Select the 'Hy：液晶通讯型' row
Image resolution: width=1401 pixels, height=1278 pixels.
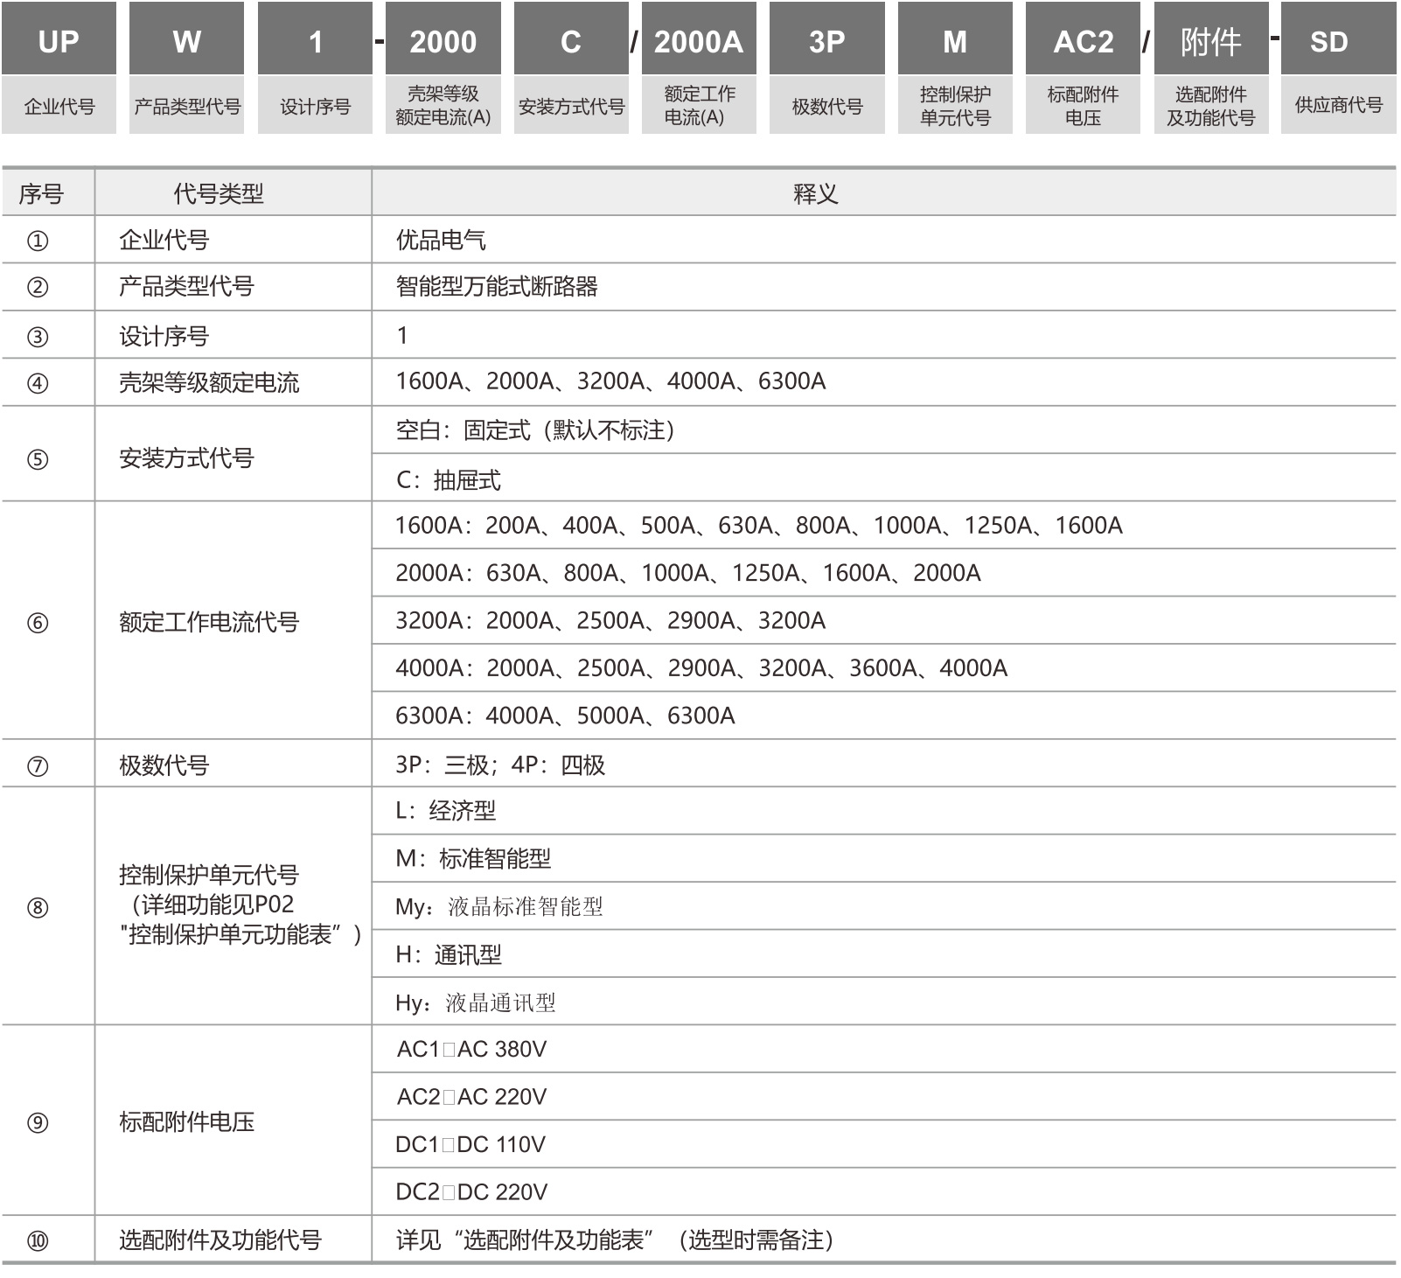(x=884, y=1002)
